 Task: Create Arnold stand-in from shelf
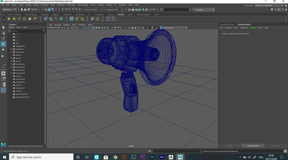pyautogui.click(x=46, y=19)
